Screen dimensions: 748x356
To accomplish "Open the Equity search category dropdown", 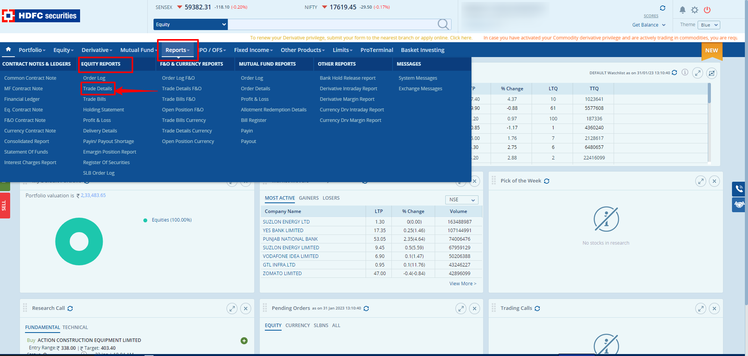I will coord(191,24).
